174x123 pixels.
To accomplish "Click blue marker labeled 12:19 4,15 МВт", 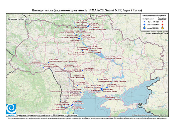I will coord(49,63).
